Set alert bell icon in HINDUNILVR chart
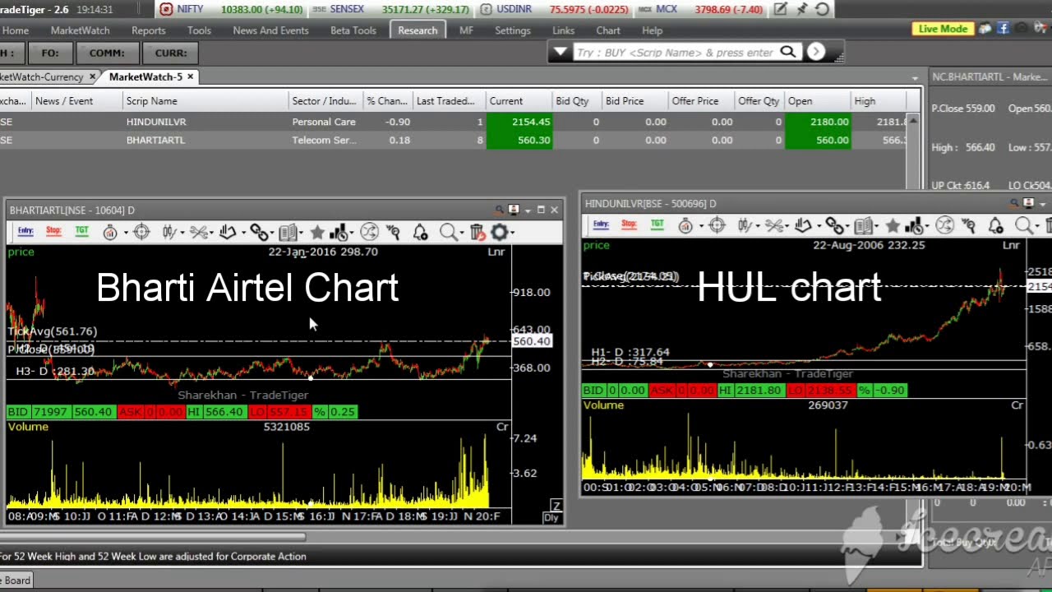This screenshot has height=592, width=1052. tap(995, 225)
